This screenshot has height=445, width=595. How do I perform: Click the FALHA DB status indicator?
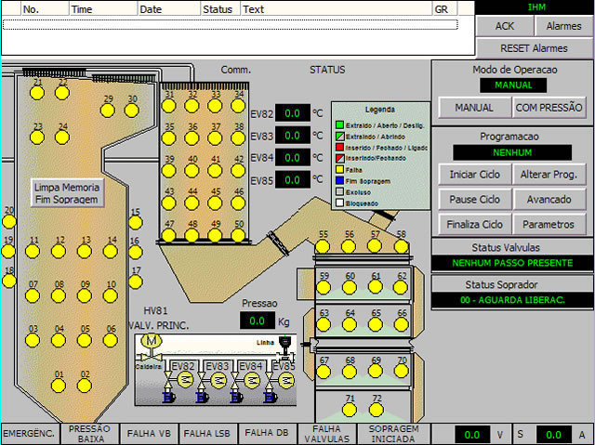pyautogui.click(x=267, y=434)
